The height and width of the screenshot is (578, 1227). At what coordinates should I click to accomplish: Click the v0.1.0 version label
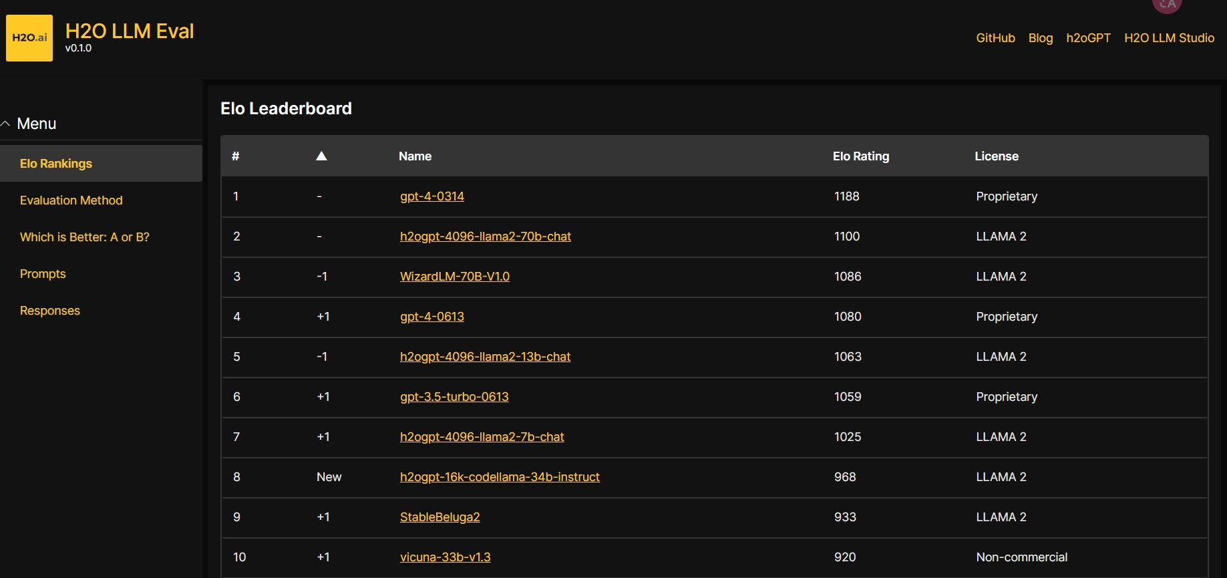(78, 48)
